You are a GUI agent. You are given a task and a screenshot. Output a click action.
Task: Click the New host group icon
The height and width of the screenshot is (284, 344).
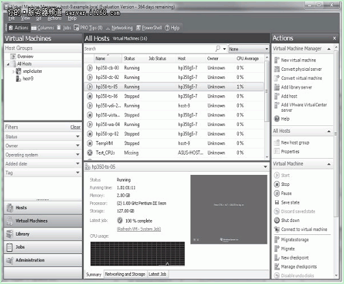click(276, 142)
